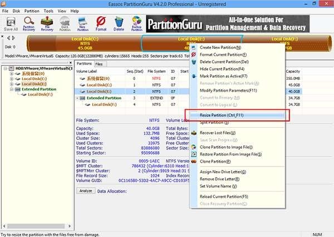Launch the File Recovery tool
The image size is (334, 237).
coord(47,24)
